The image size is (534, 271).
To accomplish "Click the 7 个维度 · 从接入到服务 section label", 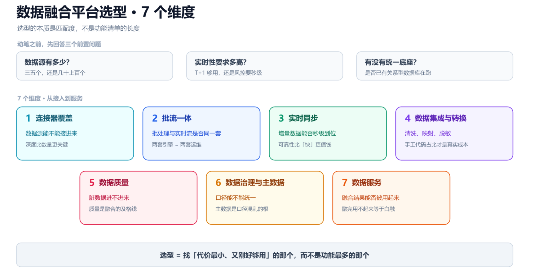I will [50, 98].
